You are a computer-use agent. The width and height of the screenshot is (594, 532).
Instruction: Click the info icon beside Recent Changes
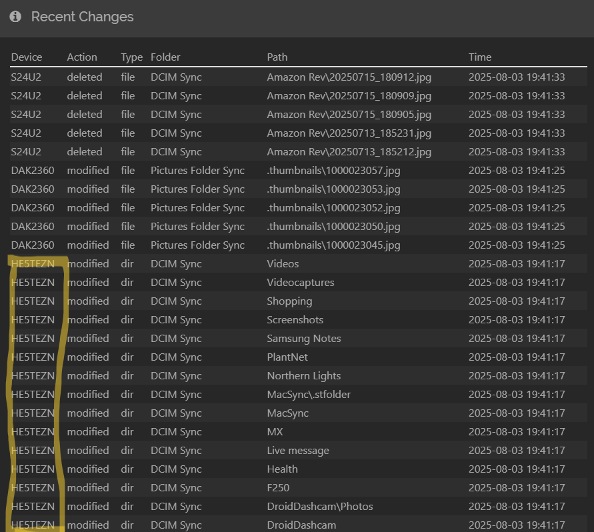point(15,17)
